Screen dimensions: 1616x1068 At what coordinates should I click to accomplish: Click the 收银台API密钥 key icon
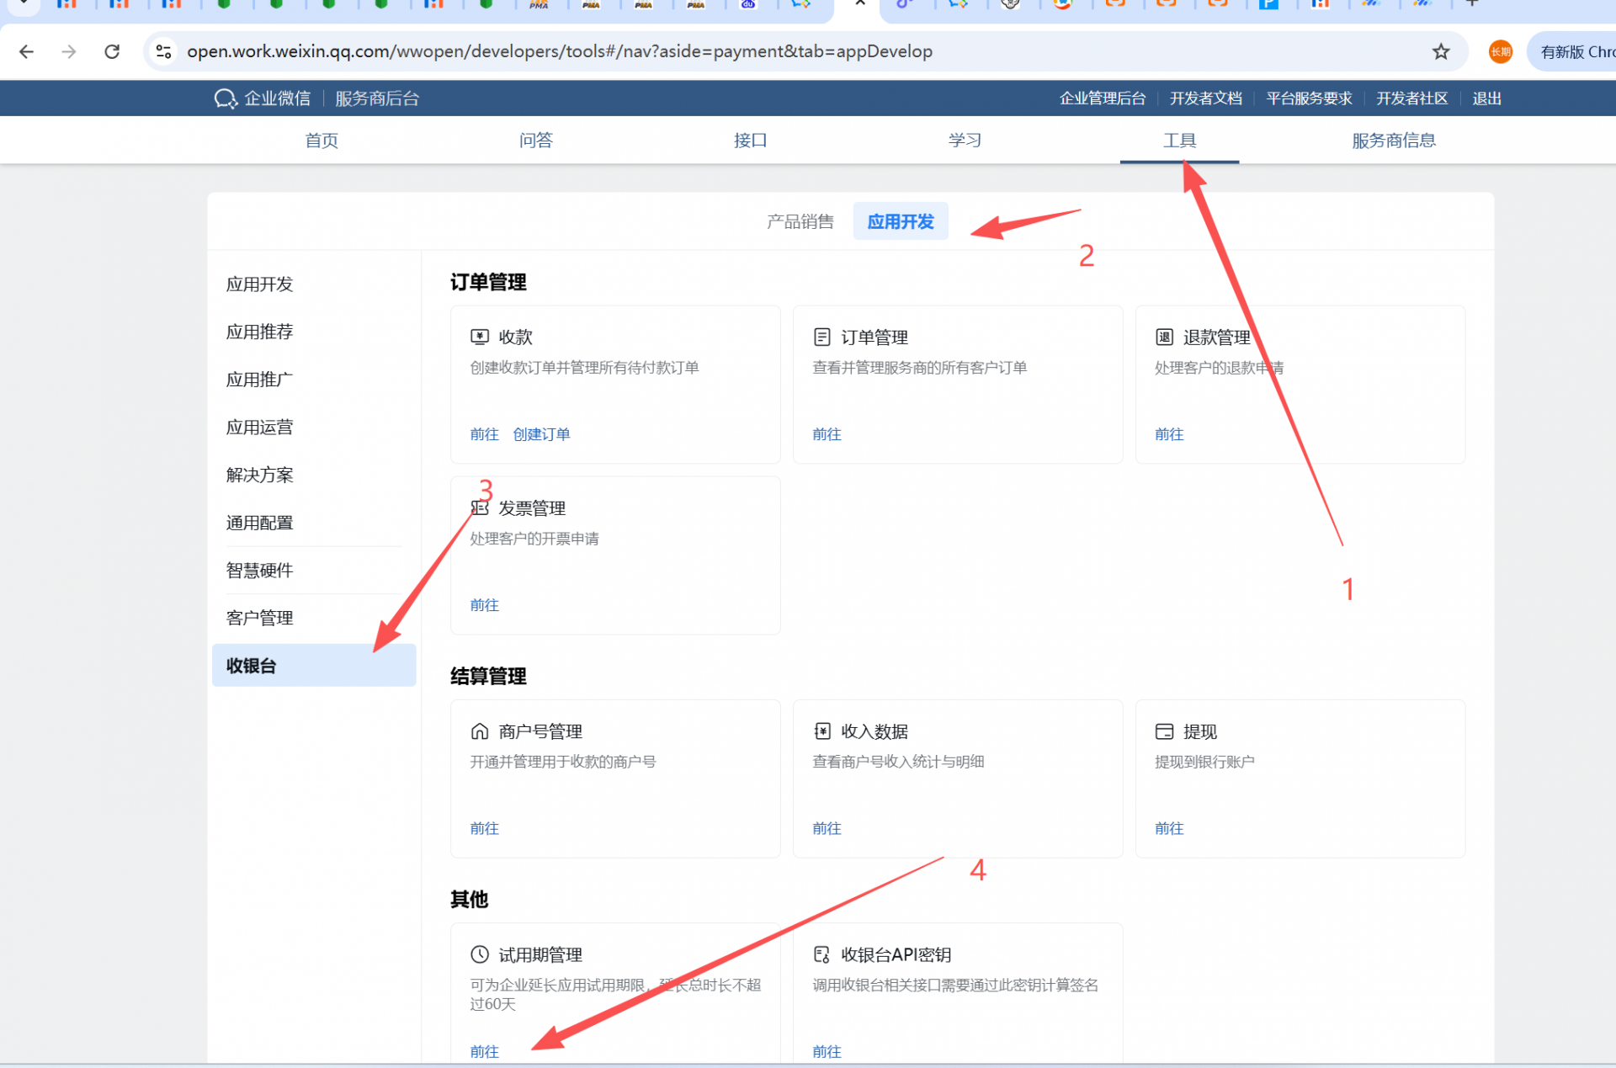821,954
